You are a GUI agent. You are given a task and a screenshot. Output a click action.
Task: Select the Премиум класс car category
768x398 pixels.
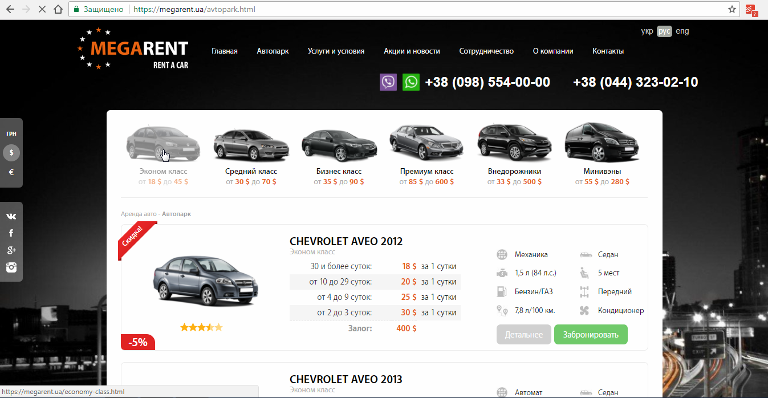click(426, 154)
